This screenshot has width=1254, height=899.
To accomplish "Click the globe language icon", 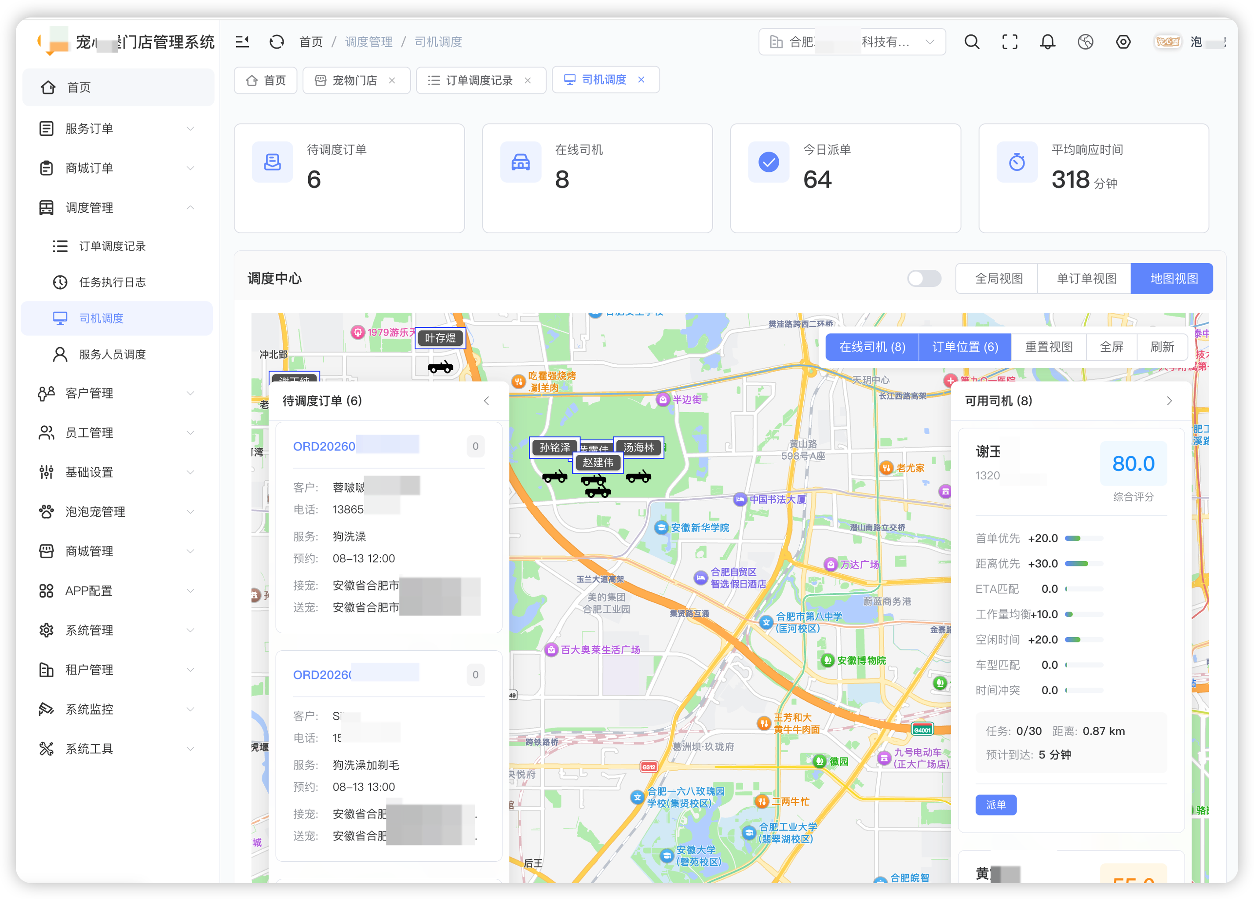I will [1085, 41].
